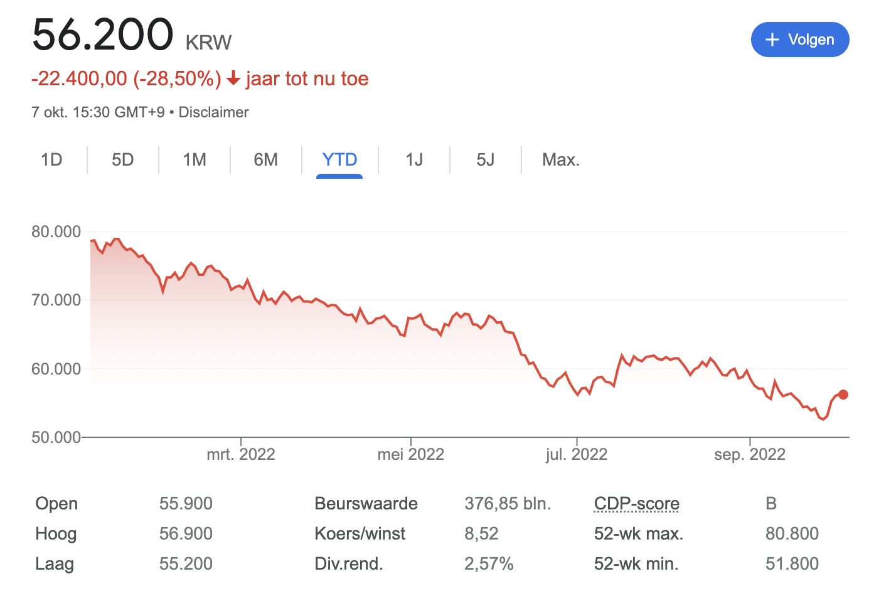Image resolution: width=896 pixels, height=596 pixels.
Task: Switch to the 6M range tab
Action: pos(266,160)
